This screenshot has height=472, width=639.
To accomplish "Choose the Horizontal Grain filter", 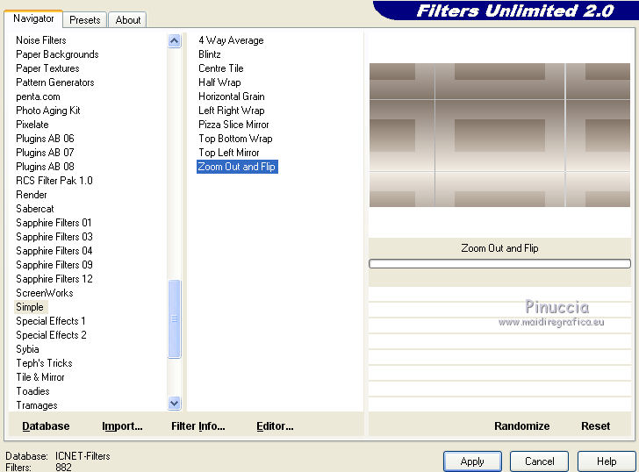I will (232, 97).
